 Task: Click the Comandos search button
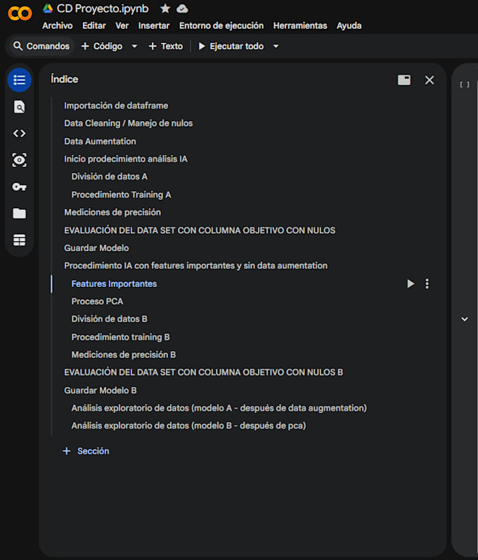tap(41, 46)
